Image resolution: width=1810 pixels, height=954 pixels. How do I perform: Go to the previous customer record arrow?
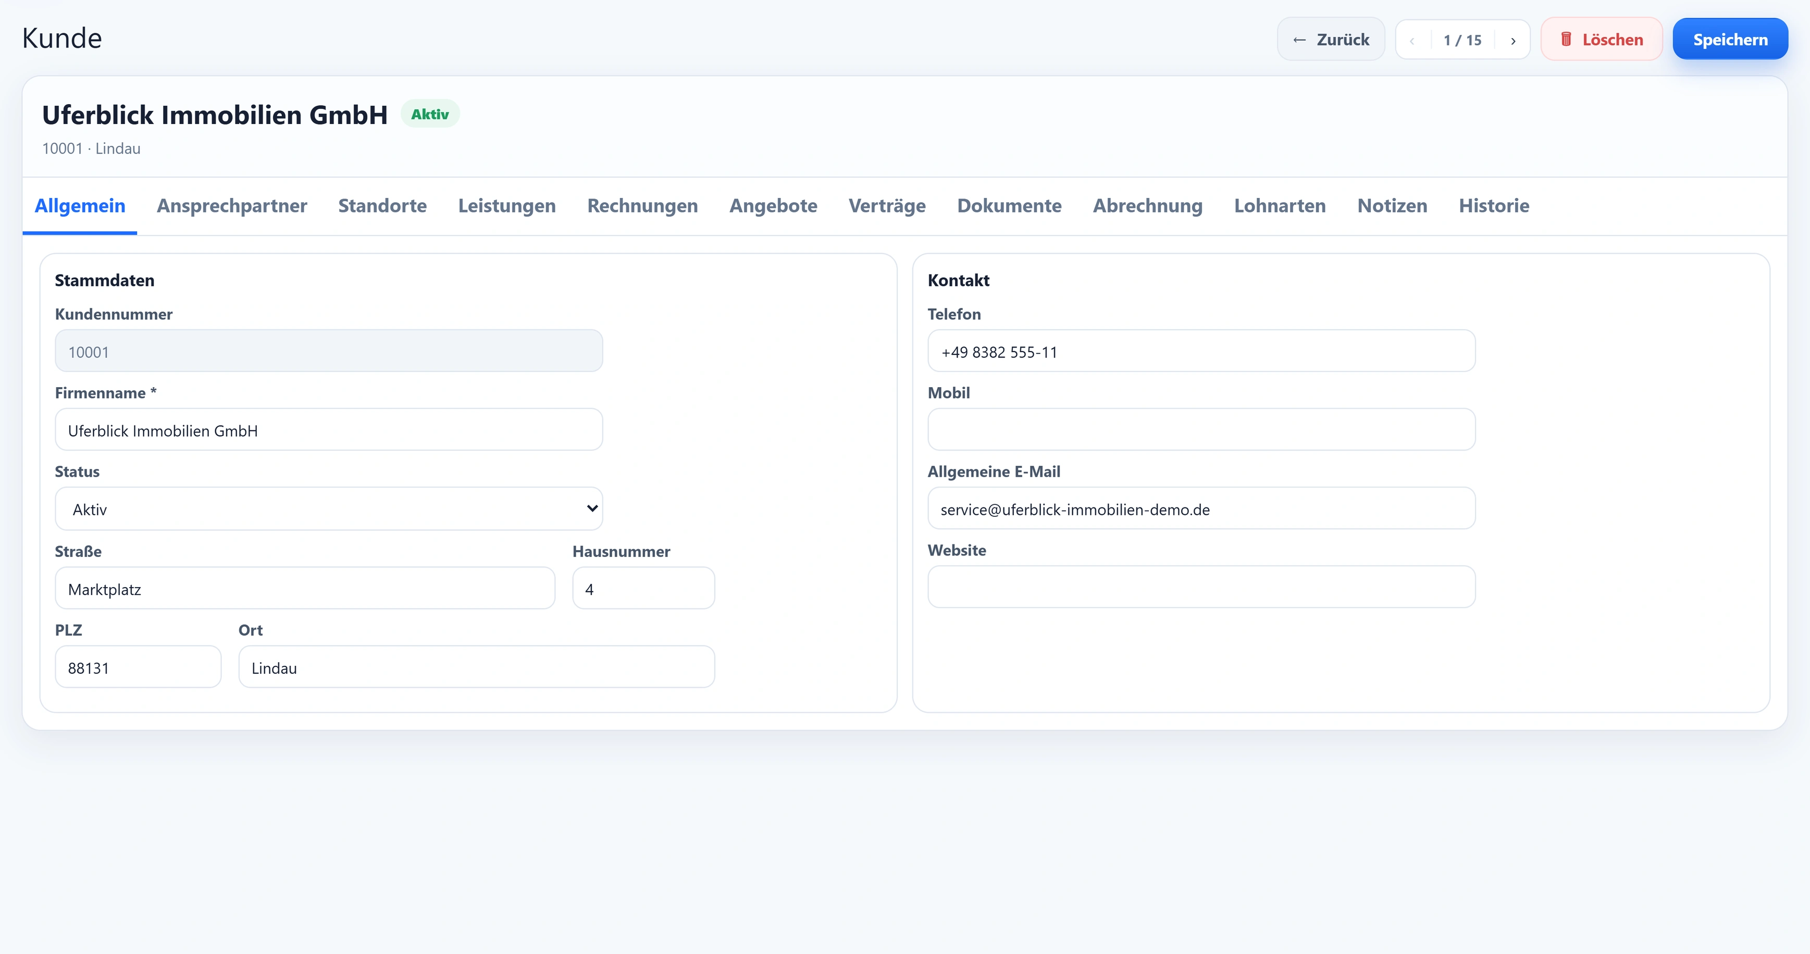point(1412,40)
